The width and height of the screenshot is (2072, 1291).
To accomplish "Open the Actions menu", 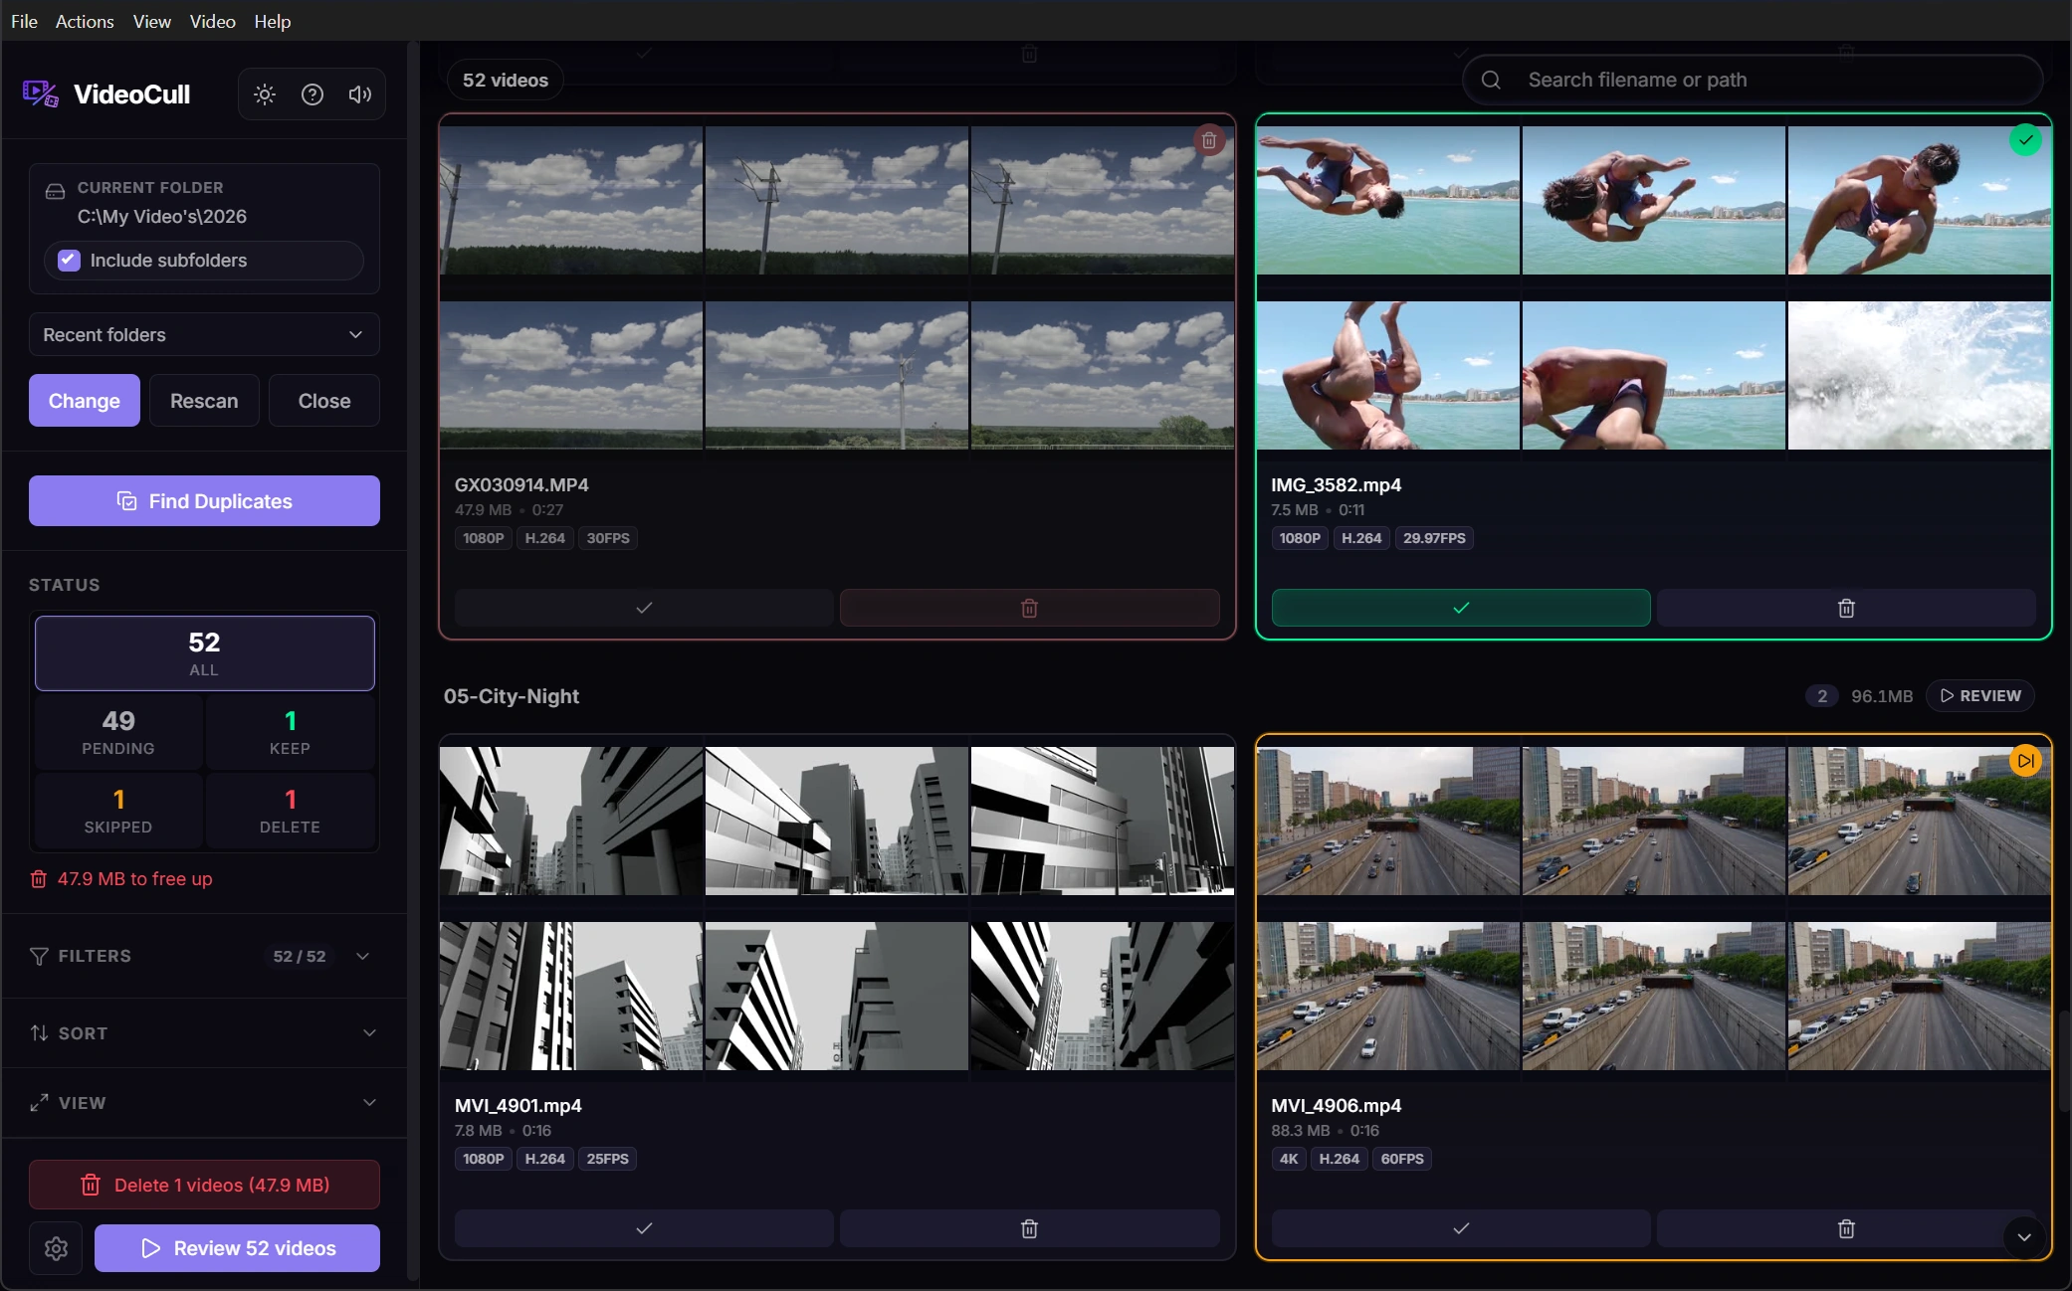I will (85, 21).
